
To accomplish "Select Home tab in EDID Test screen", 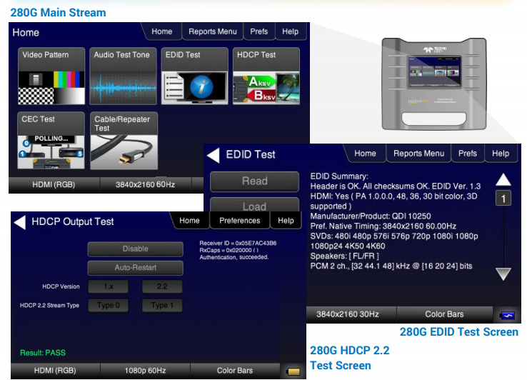I will tap(365, 154).
